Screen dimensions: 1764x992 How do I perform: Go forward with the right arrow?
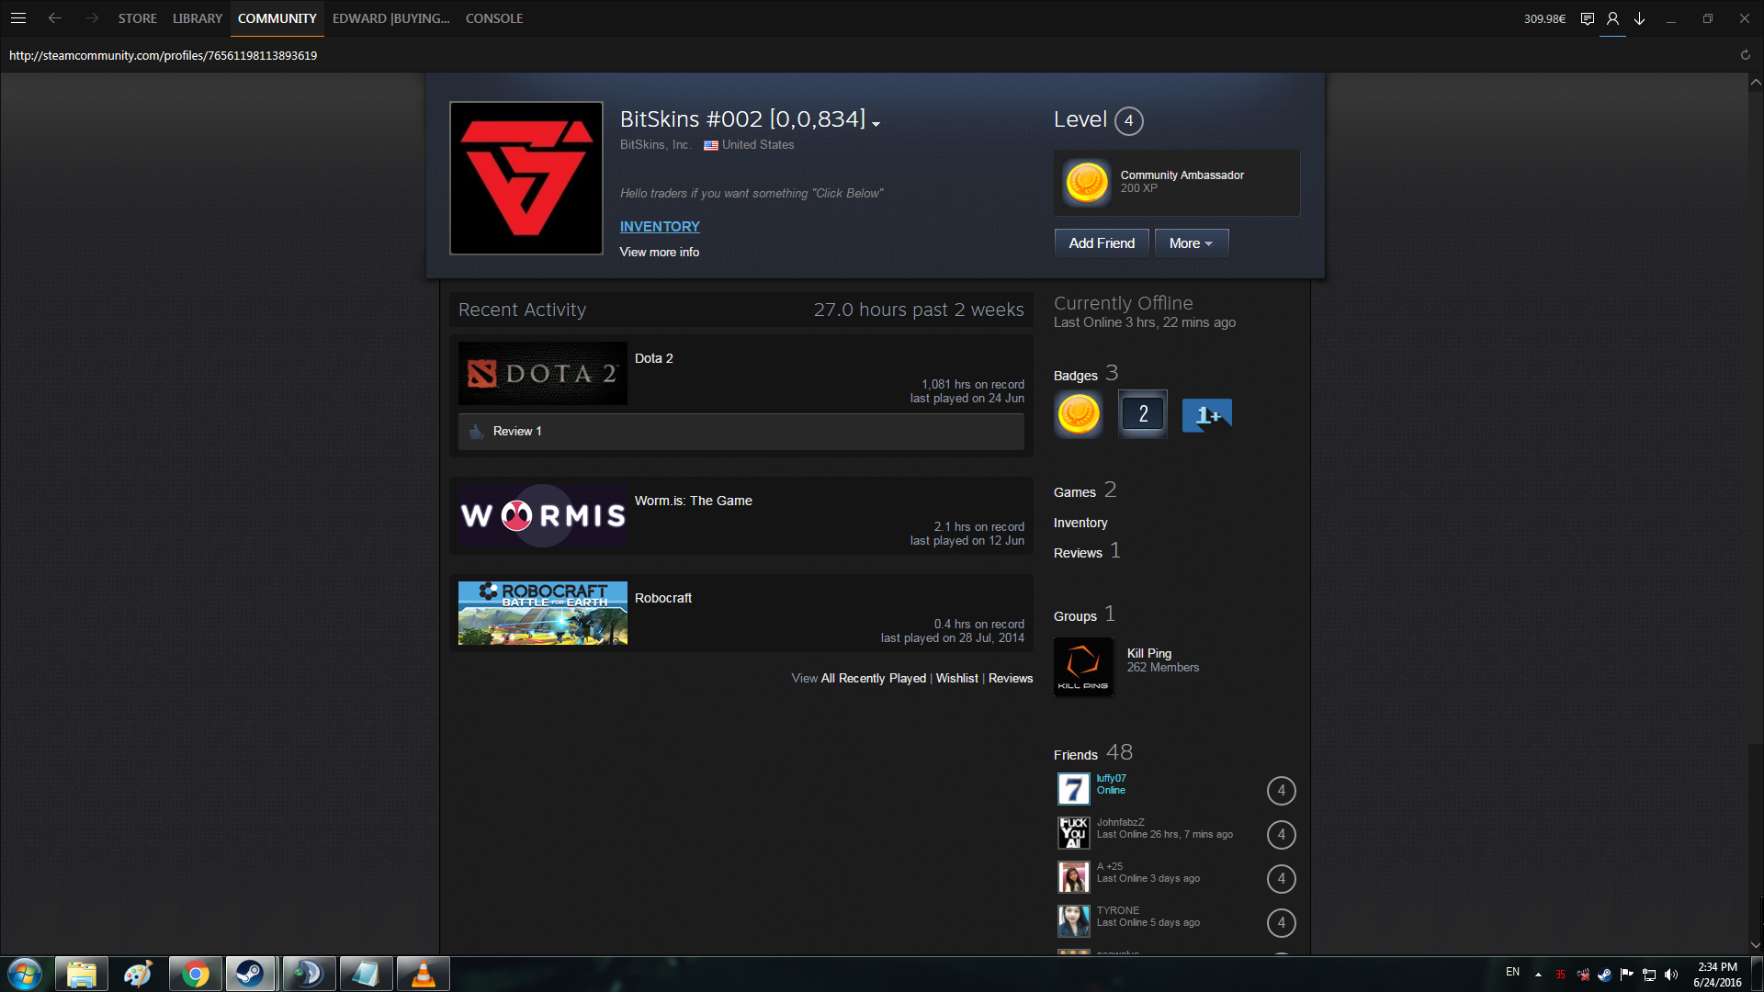click(92, 18)
